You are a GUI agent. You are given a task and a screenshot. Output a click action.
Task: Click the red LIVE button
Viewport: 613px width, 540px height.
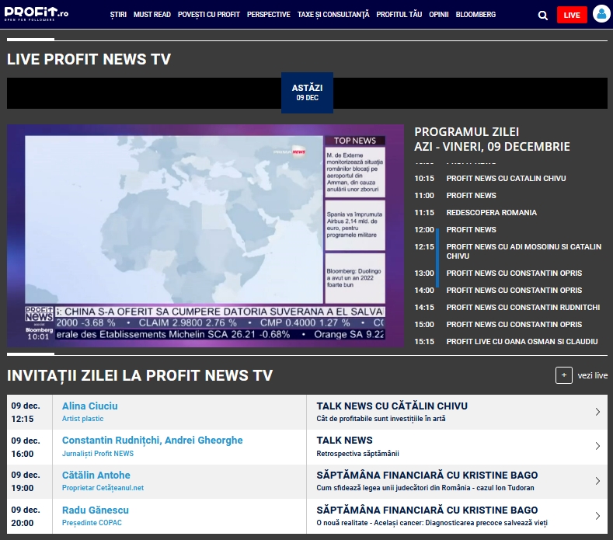coord(572,15)
